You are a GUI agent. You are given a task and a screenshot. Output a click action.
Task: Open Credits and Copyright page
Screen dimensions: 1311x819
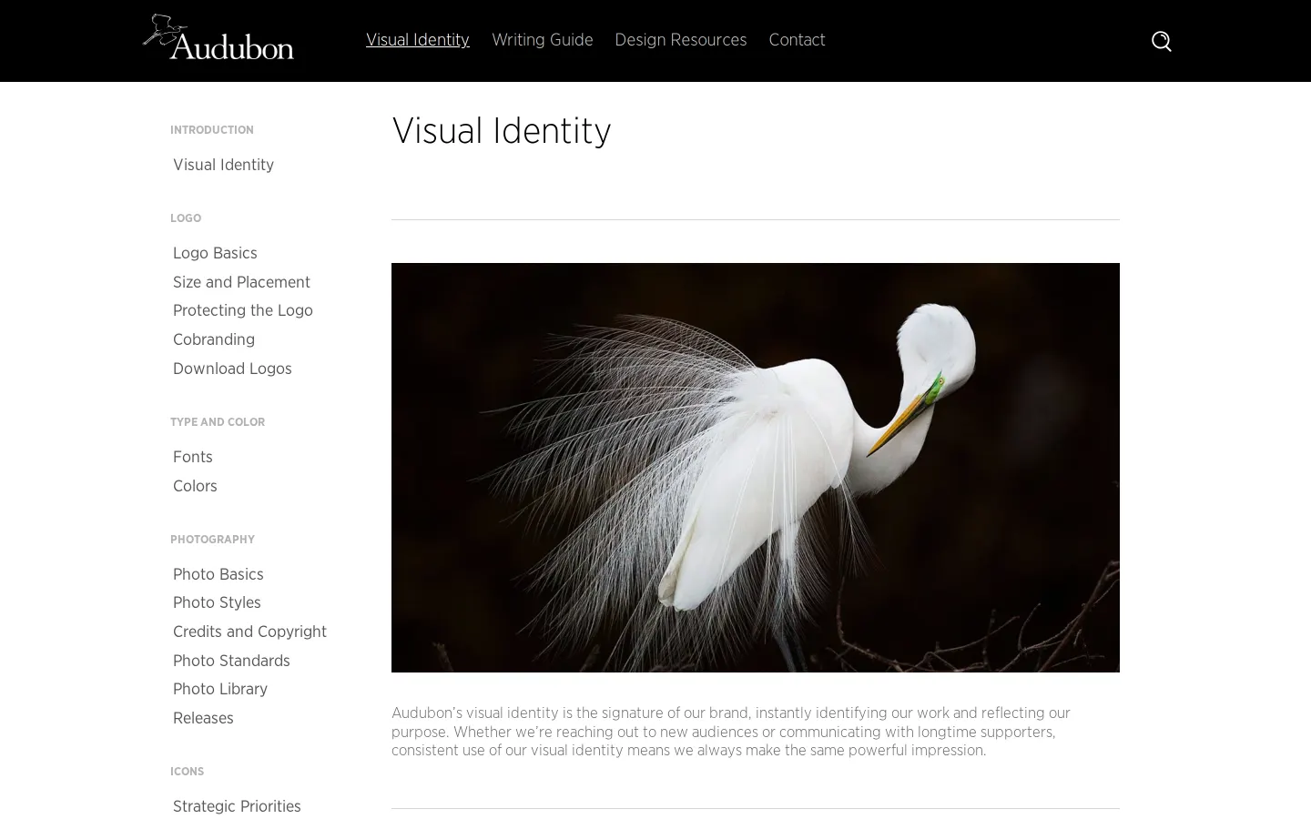click(x=249, y=632)
